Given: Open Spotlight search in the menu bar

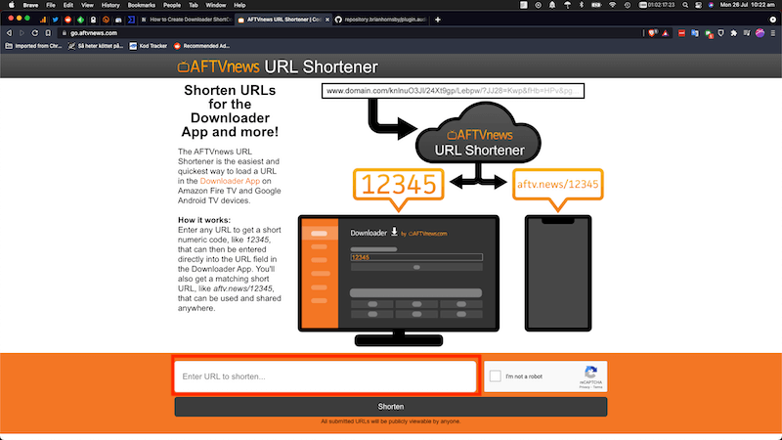Looking at the screenshot, I should pos(685,5).
